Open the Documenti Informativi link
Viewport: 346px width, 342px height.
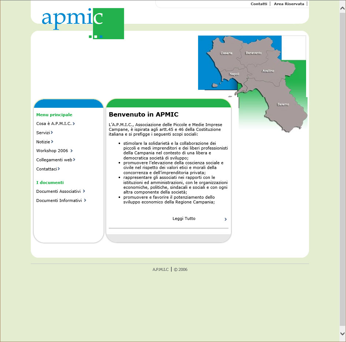point(59,201)
